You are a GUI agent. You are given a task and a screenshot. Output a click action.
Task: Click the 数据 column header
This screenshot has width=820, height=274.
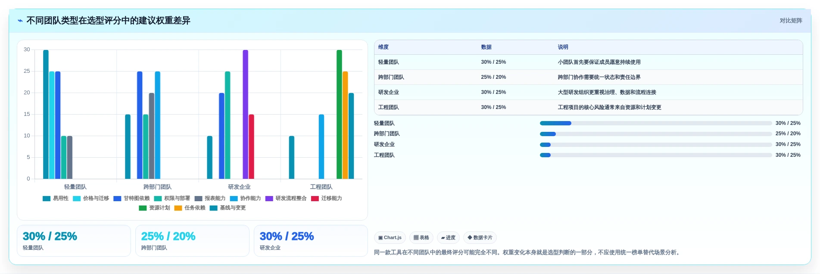point(486,47)
